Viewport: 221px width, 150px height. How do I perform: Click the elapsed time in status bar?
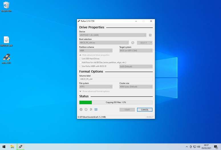click(150, 117)
